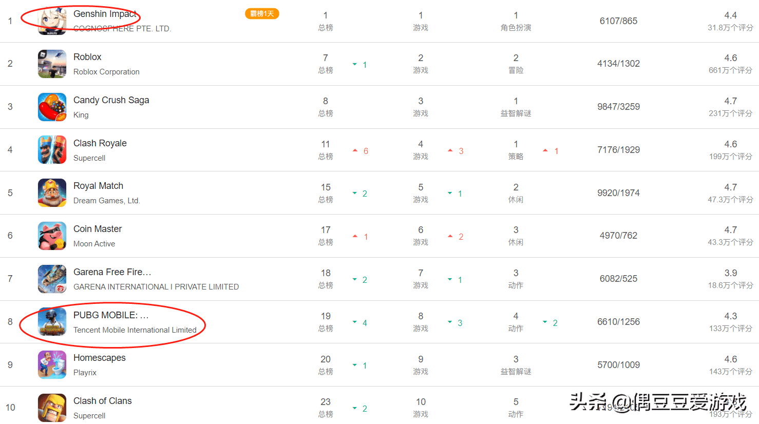The image size is (759, 424).
Task: Click keyword value 9920/1974
Action: coord(618,193)
